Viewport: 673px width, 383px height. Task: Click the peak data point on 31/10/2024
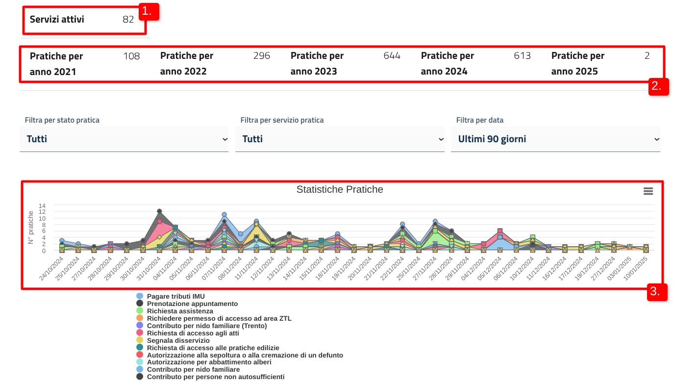tap(159, 211)
